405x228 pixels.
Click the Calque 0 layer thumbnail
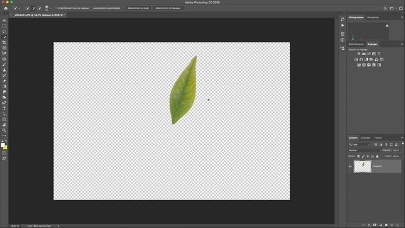(363, 166)
